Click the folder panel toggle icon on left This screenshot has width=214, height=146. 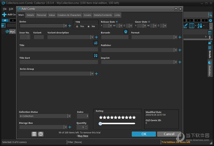coord(4,26)
